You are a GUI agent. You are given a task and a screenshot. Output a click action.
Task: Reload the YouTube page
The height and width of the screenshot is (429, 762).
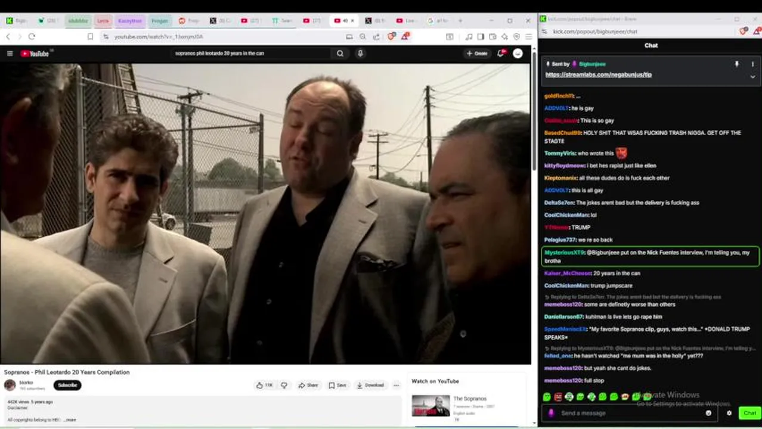click(32, 36)
